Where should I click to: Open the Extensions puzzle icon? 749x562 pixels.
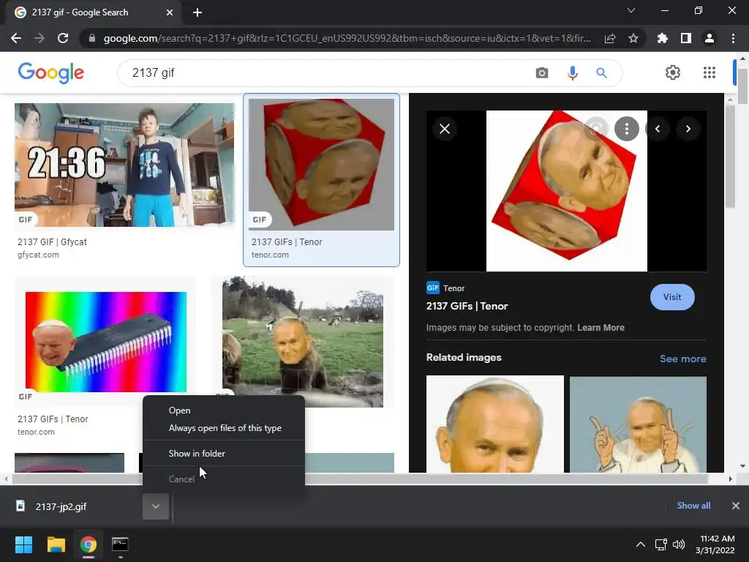tap(662, 38)
